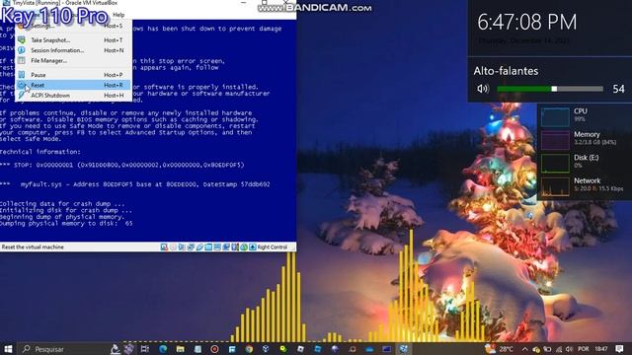Open the network icon in the system tray
Viewport: 632px width, 355px height.
click(558, 349)
